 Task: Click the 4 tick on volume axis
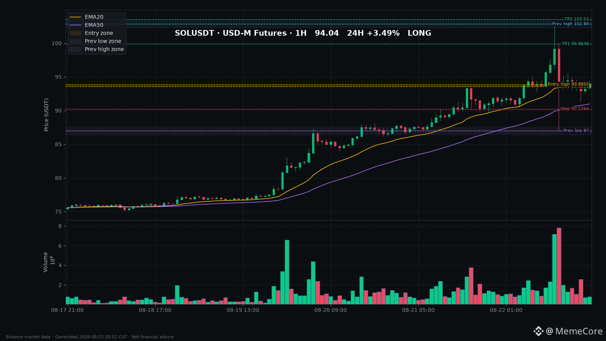point(60,266)
